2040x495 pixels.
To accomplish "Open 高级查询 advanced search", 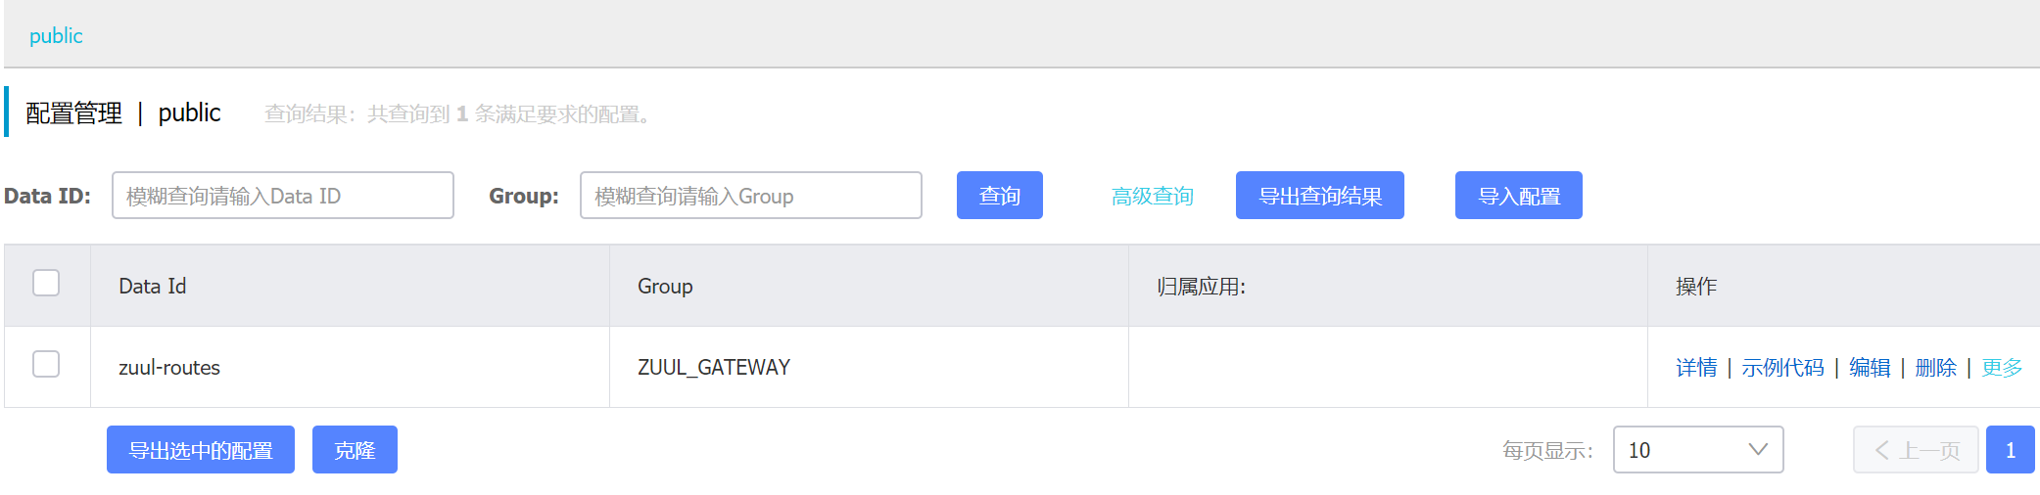I will [x=1152, y=196].
